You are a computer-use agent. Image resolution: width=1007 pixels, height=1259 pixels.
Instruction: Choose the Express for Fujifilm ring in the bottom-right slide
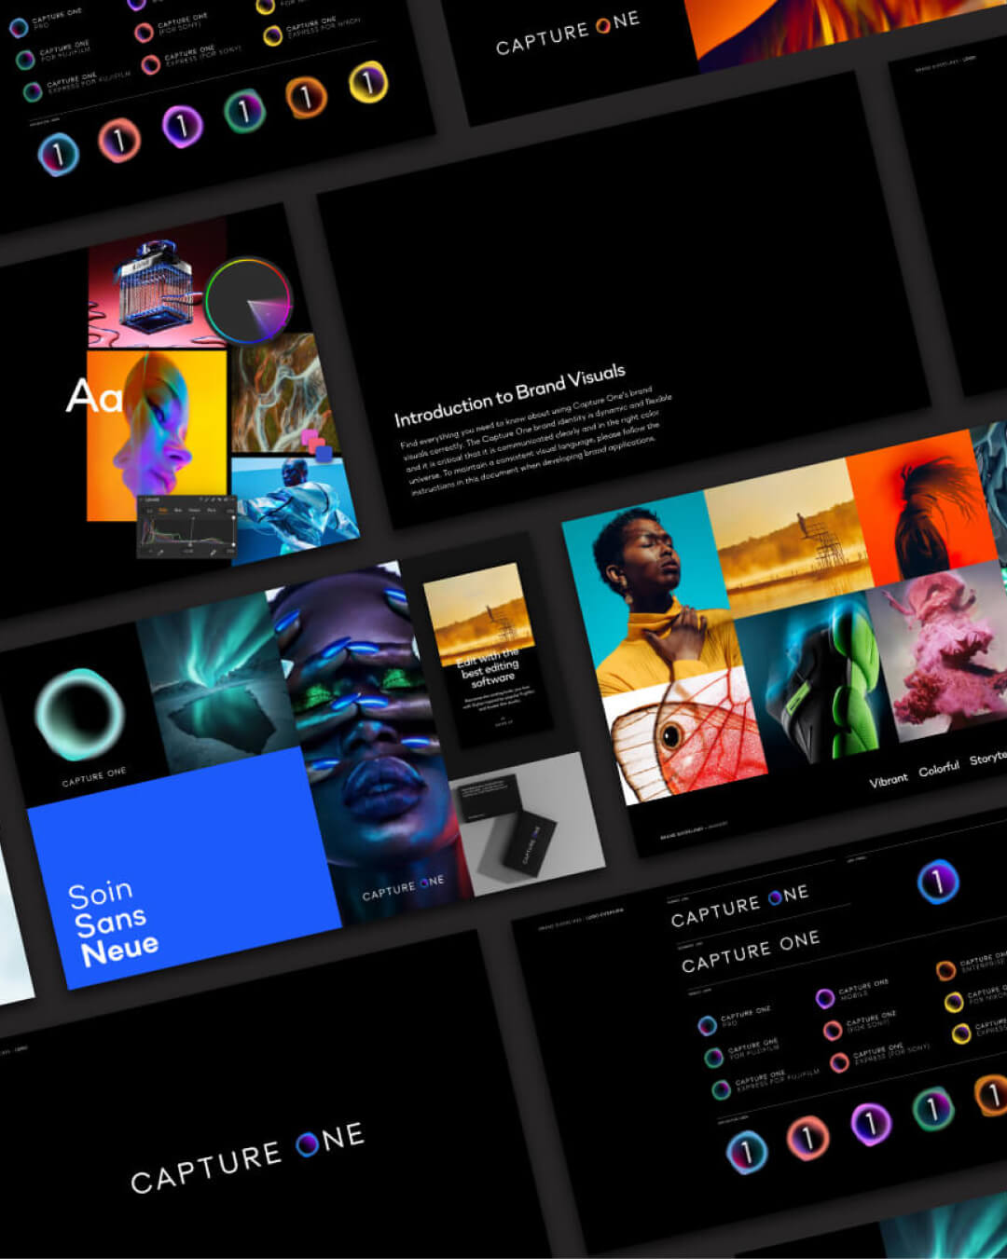click(721, 1089)
